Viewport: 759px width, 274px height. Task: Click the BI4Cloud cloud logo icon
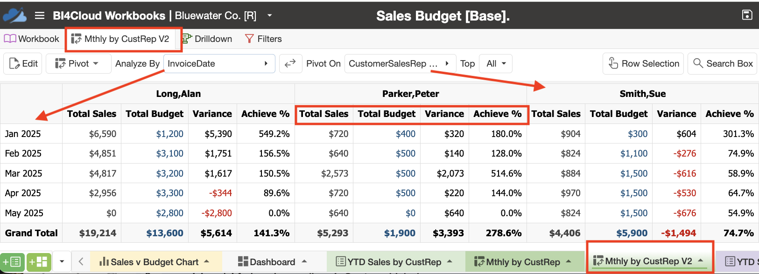[x=14, y=15]
